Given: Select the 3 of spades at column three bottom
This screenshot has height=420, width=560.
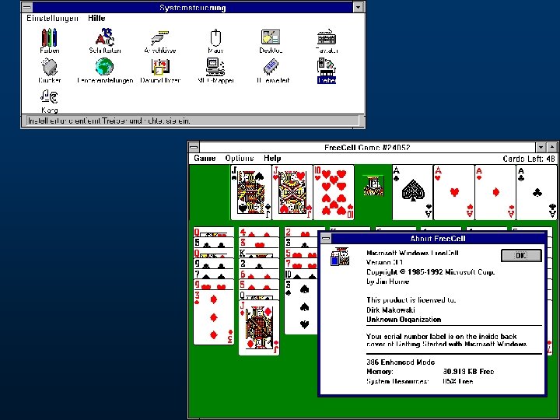Looking at the screenshot, I should (302, 306).
